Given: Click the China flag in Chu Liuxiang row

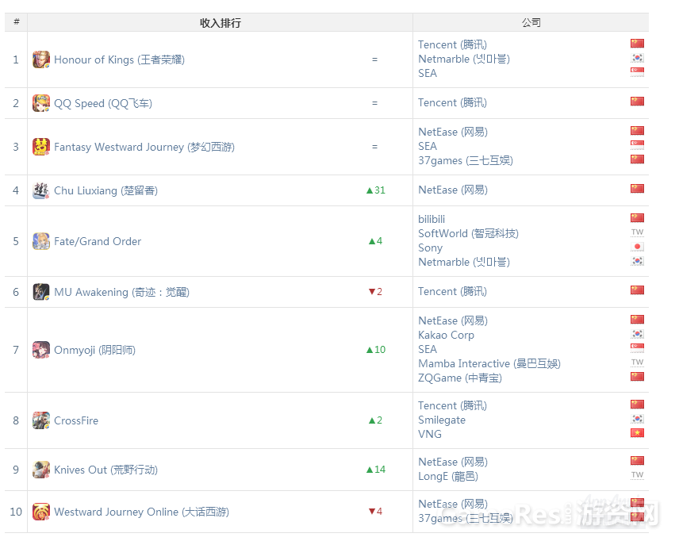Looking at the screenshot, I should click(x=637, y=189).
